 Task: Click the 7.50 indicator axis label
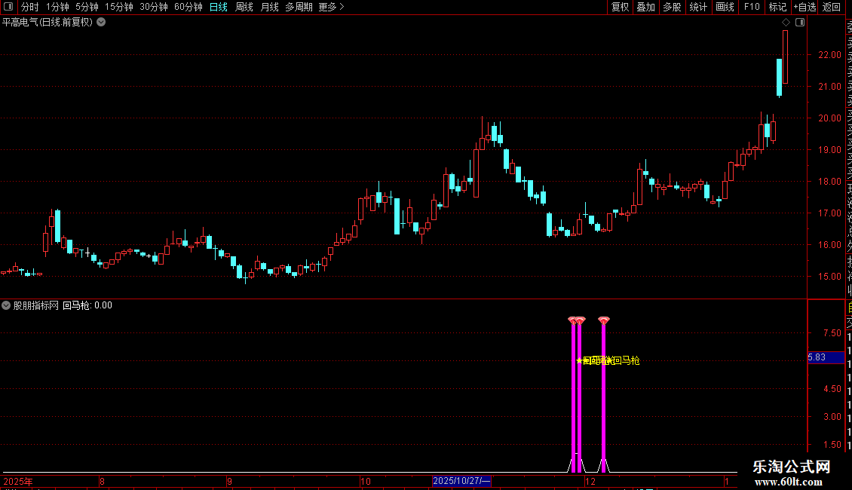[x=832, y=333]
